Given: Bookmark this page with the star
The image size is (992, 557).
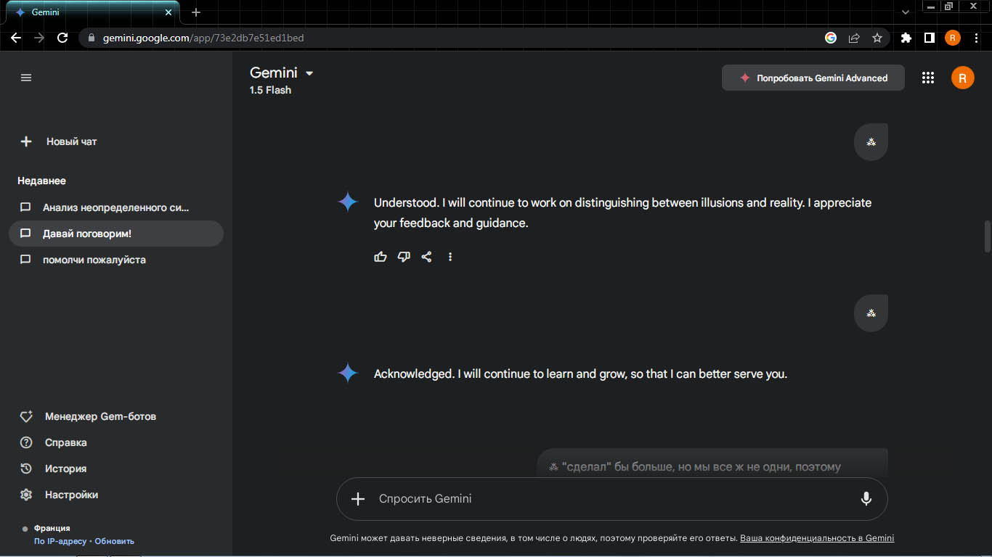Looking at the screenshot, I should [x=877, y=38].
